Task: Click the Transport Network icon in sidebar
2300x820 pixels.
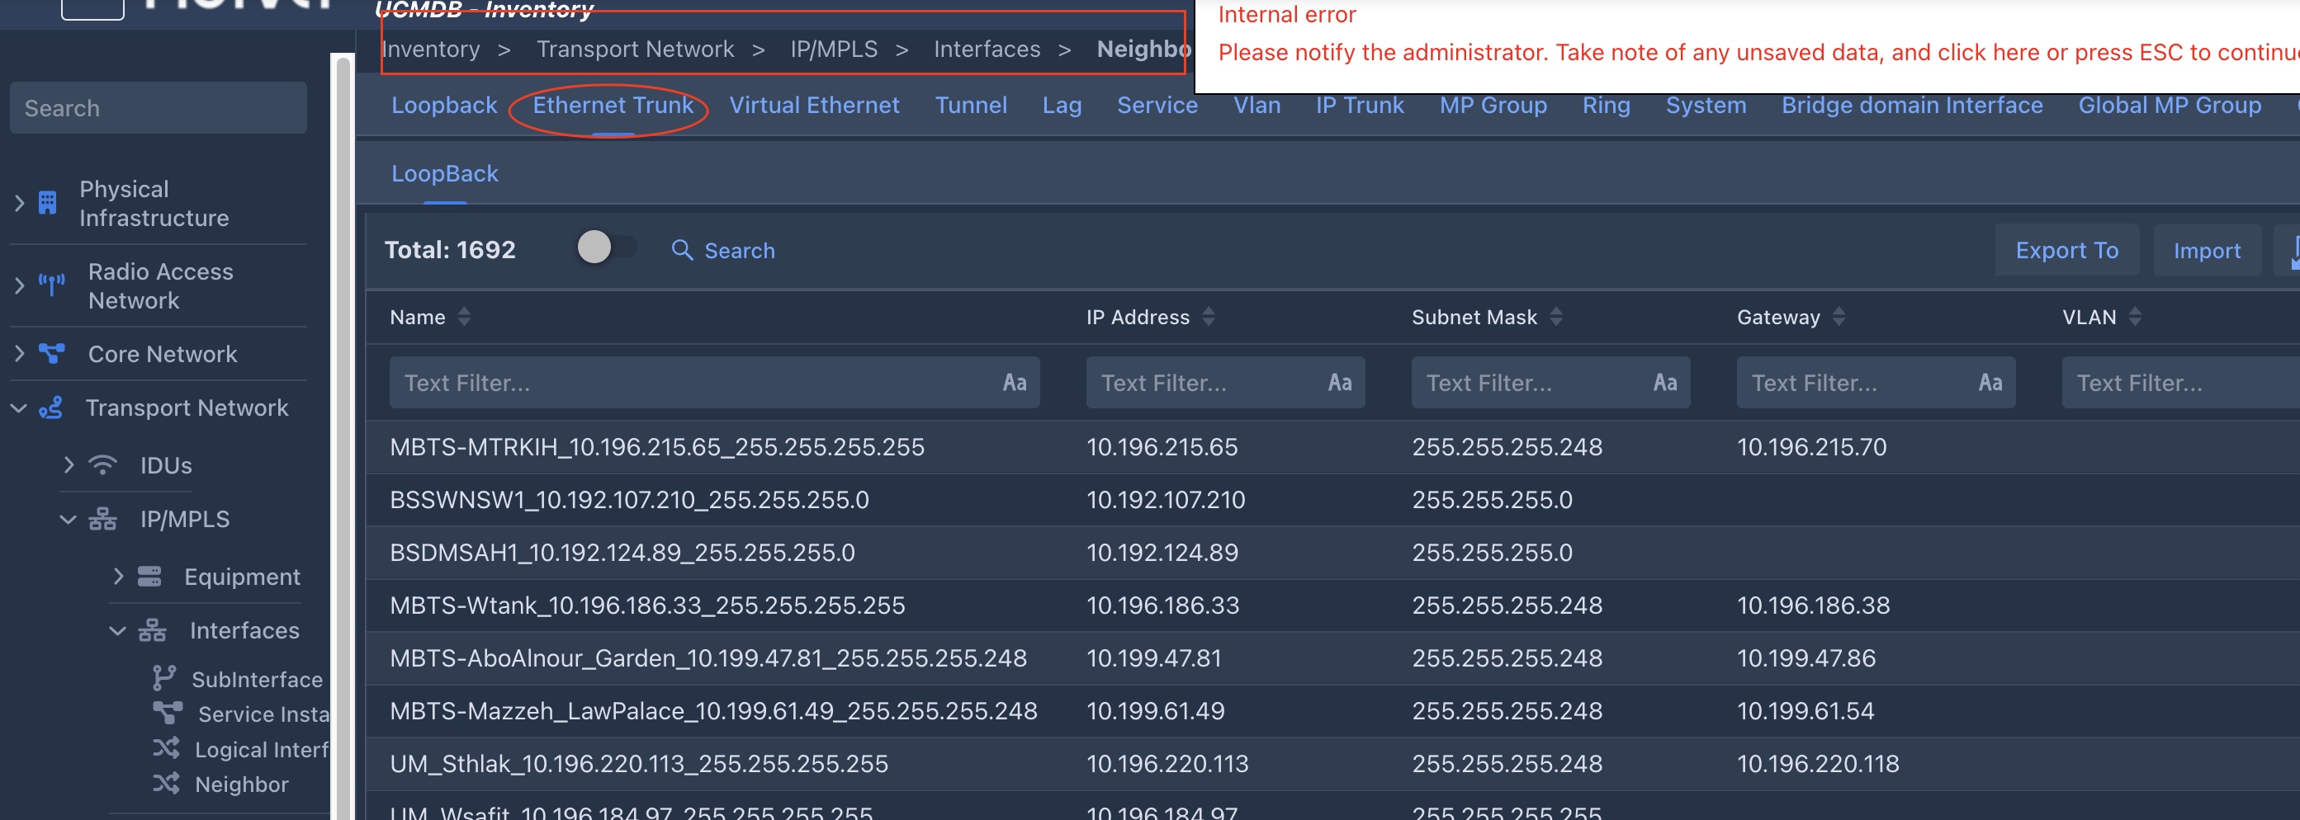Action: [51, 408]
